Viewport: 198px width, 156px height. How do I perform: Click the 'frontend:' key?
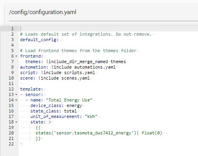click(31, 56)
